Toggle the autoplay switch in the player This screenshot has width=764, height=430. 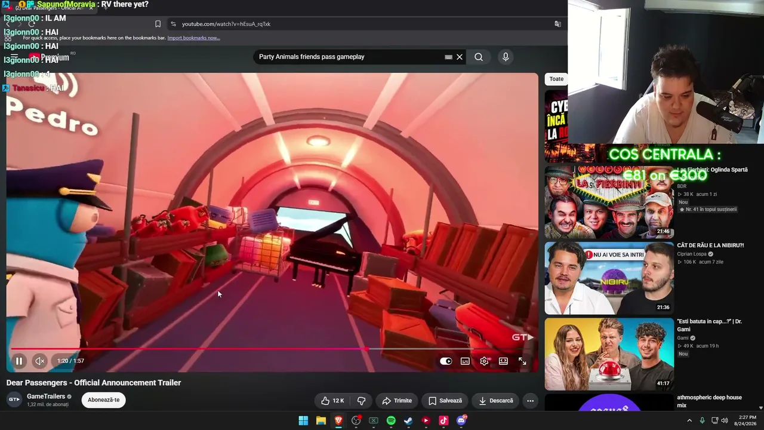446,361
